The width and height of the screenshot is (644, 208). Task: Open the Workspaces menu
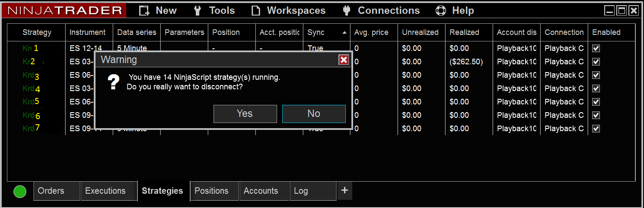pos(296,11)
